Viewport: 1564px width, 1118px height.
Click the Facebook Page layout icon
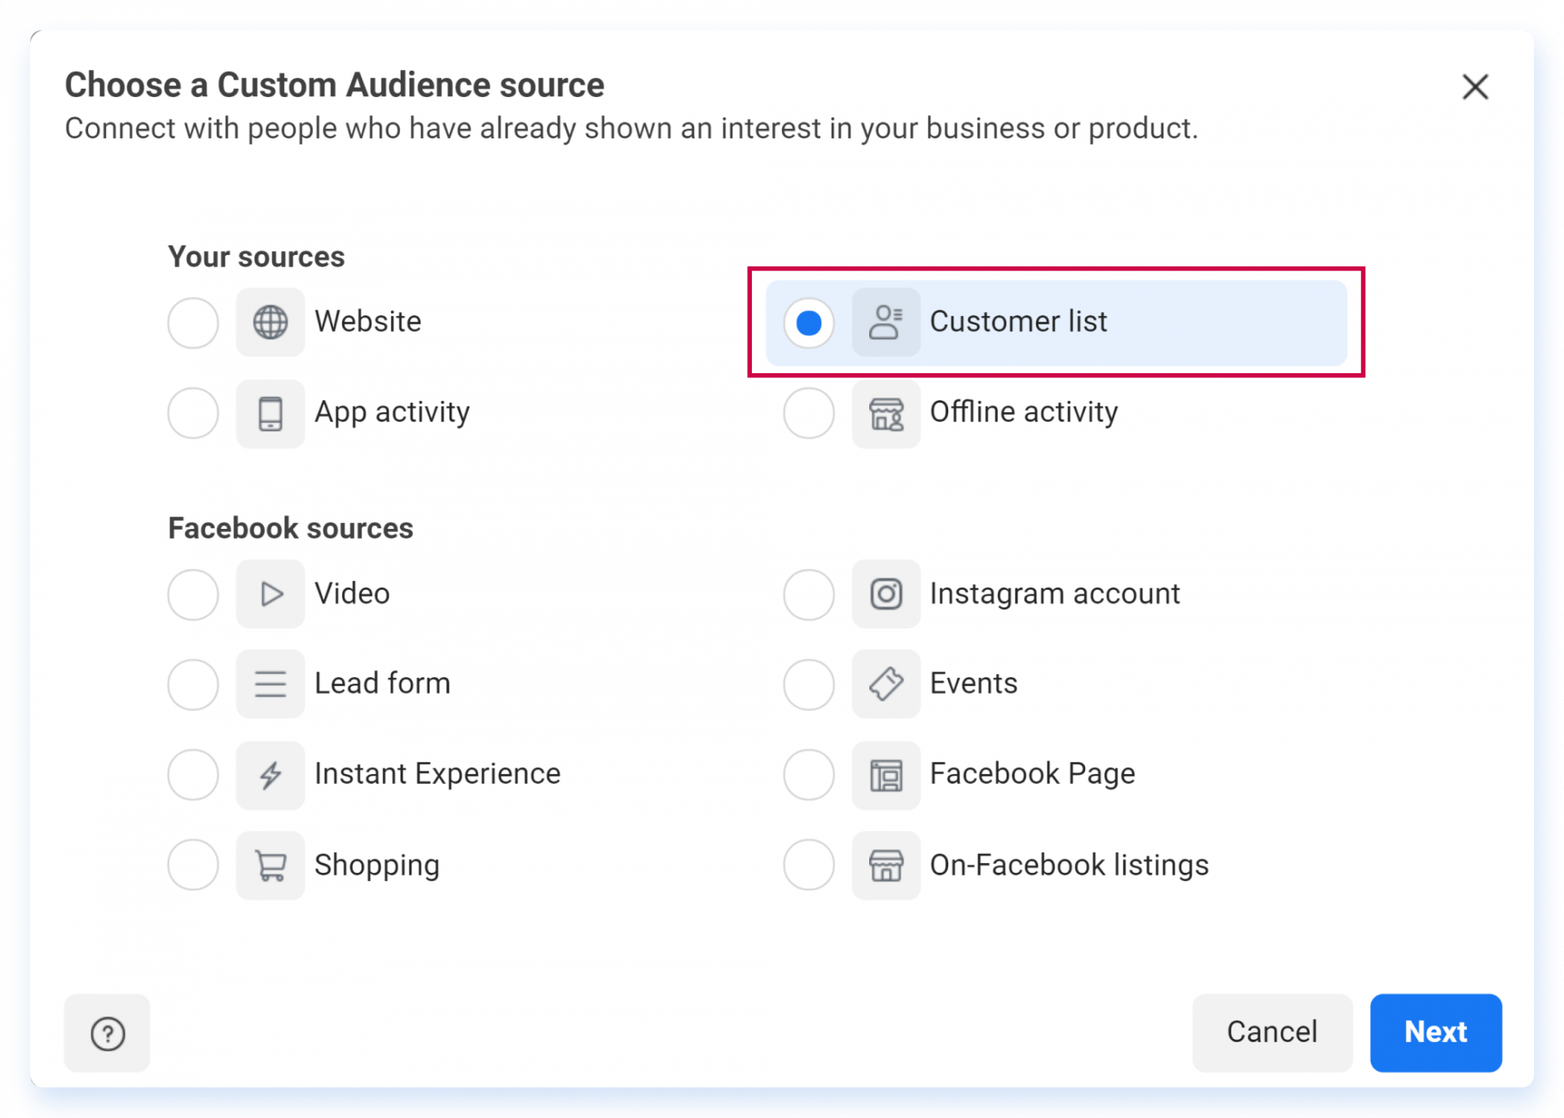(886, 775)
